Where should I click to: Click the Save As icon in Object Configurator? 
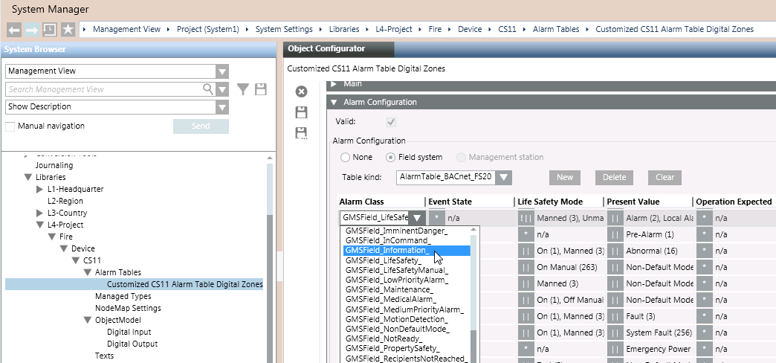tap(301, 133)
